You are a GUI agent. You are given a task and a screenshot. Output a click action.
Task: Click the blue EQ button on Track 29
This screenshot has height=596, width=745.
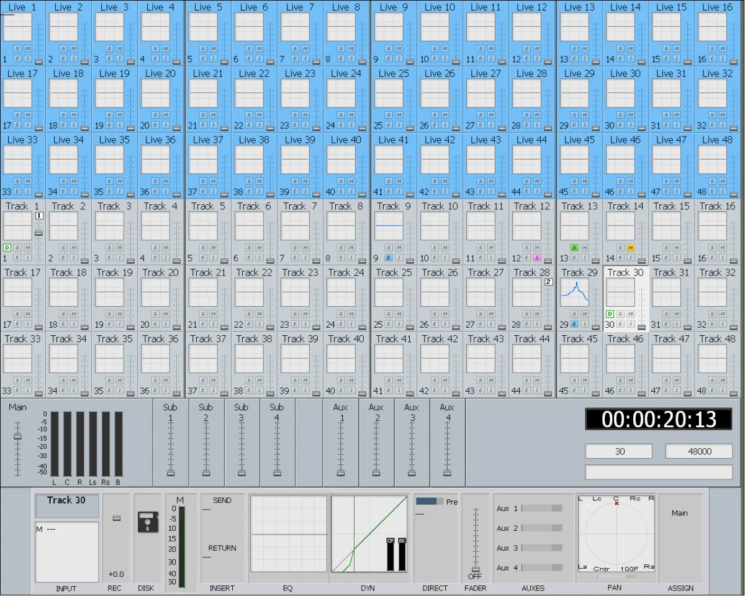574,324
